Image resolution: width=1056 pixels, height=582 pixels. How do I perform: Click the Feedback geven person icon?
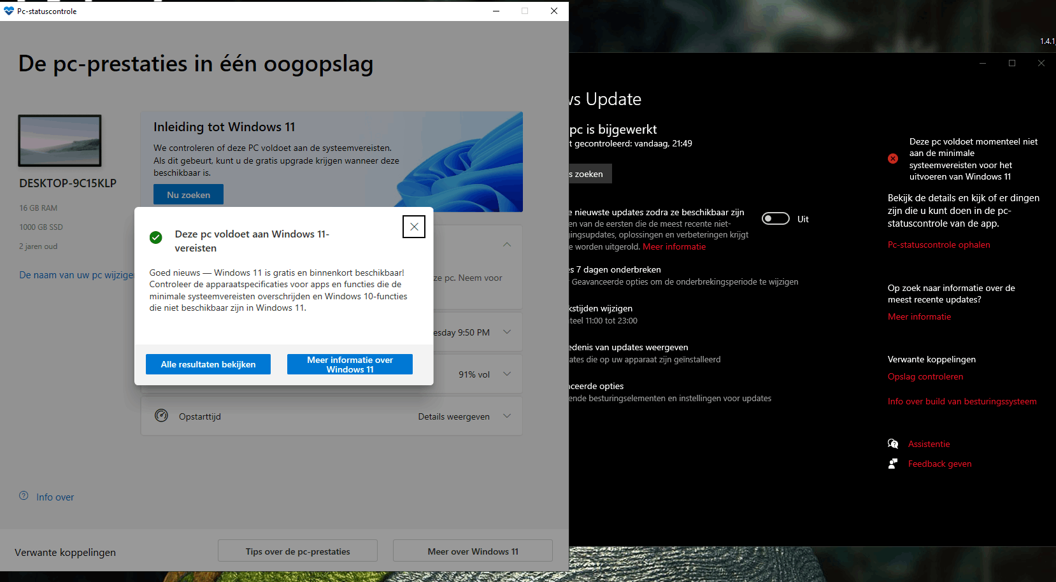click(x=893, y=464)
